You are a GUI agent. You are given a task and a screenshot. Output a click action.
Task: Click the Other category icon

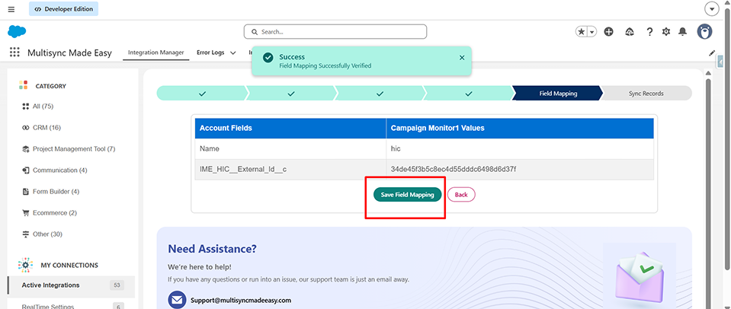pyautogui.click(x=26, y=234)
